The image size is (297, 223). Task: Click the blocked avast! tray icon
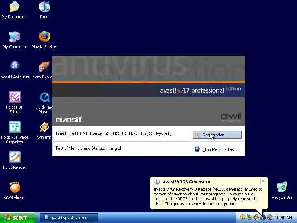pos(269,217)
